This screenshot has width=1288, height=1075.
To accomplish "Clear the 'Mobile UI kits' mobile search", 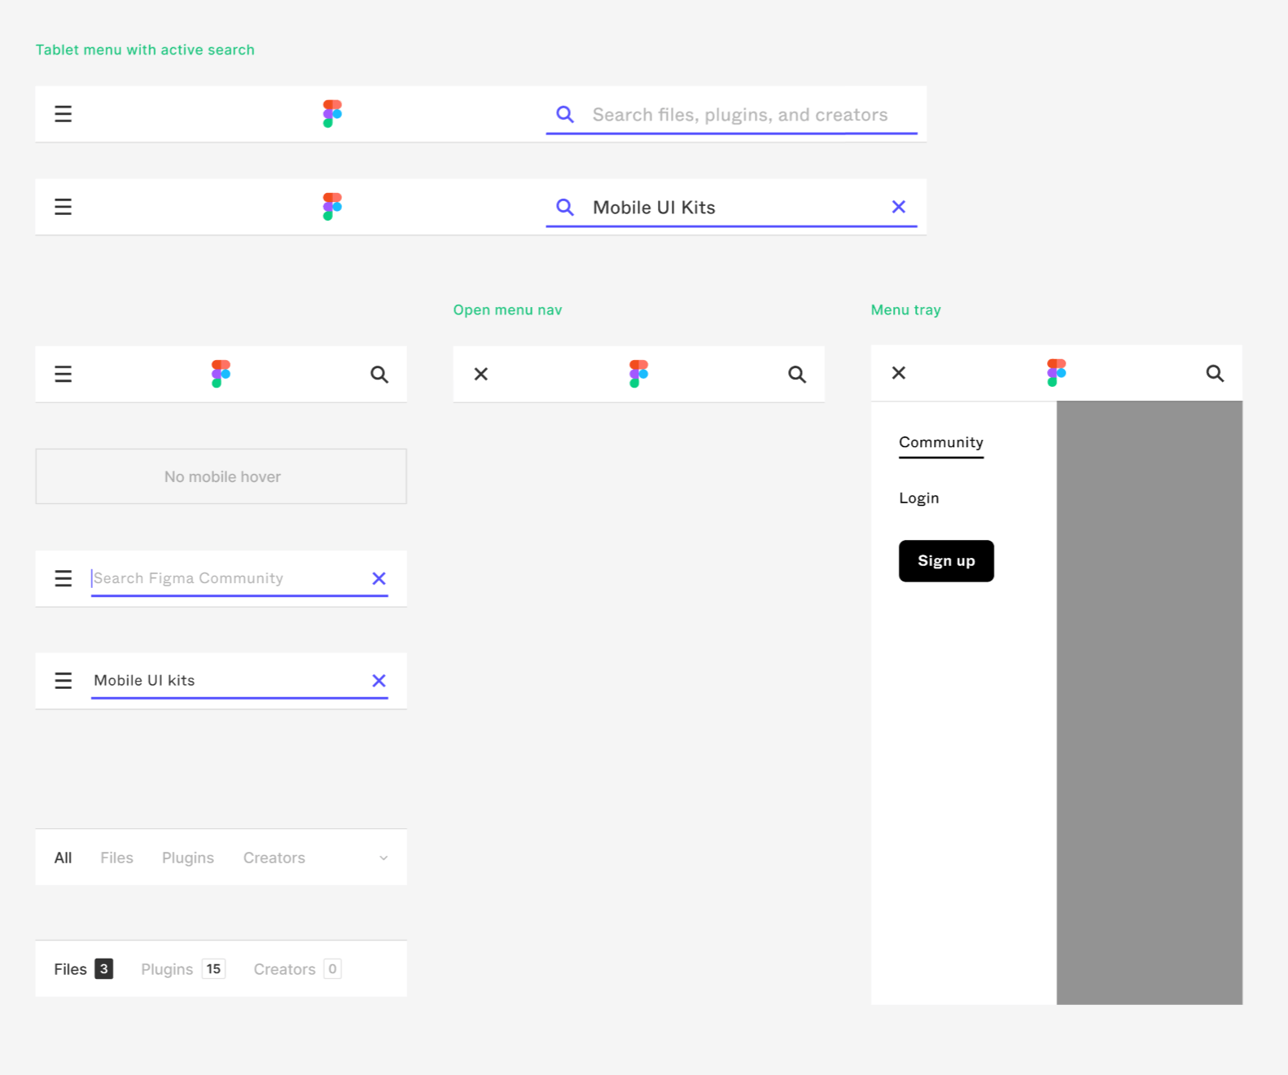I will pyautogui.click(x=379, y=681).
